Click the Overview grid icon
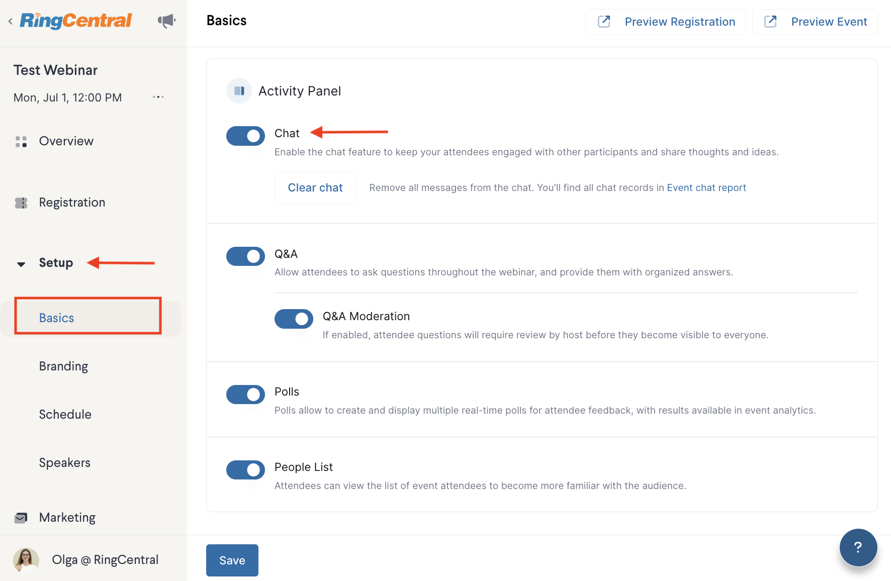Image resolution: width=891 pixels, height=581 pixels. (21, 142)
